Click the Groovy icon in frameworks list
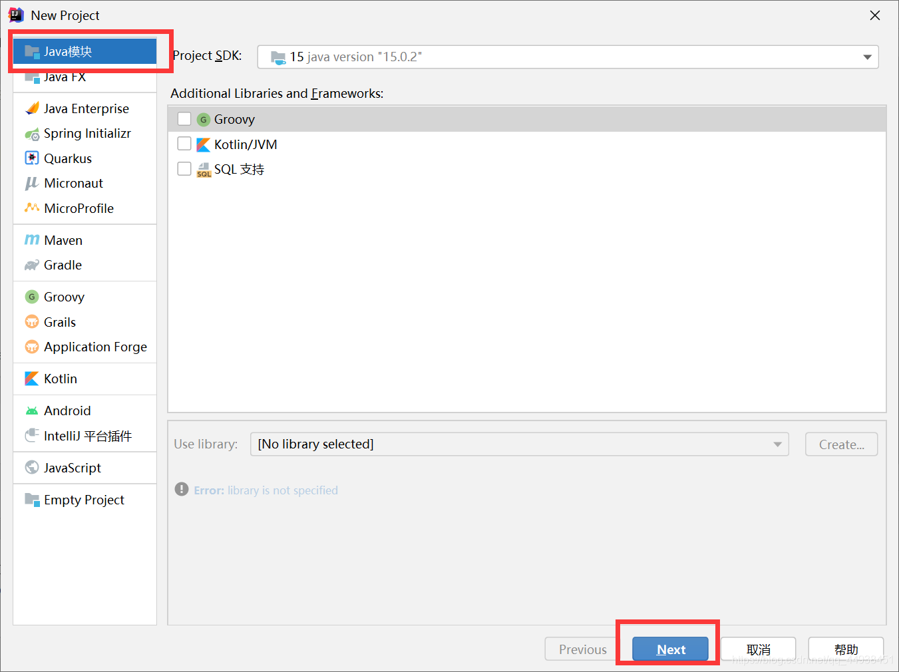The width and height of the screenshot is (899, 672). point(204,120)
